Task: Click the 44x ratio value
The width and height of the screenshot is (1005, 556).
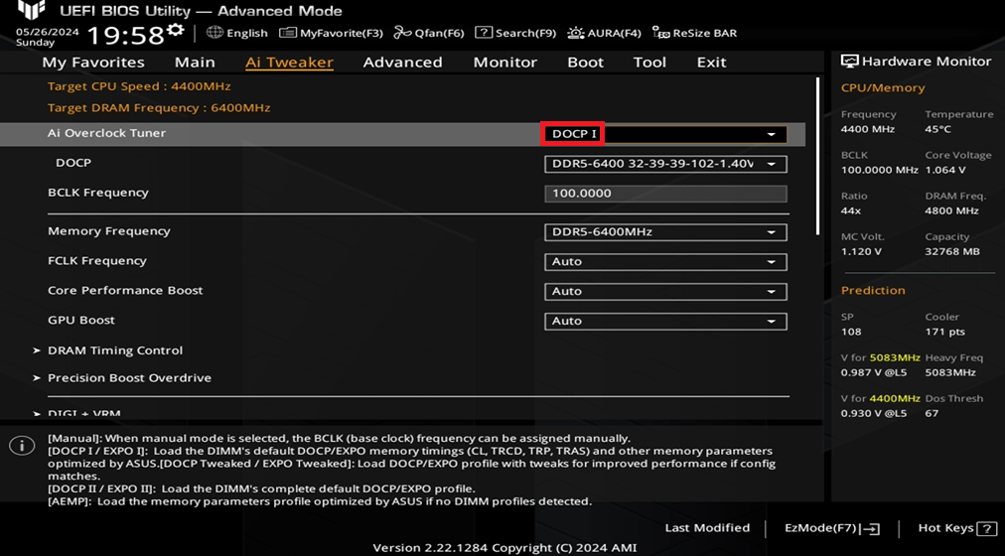Action: (x=852, y=210)
